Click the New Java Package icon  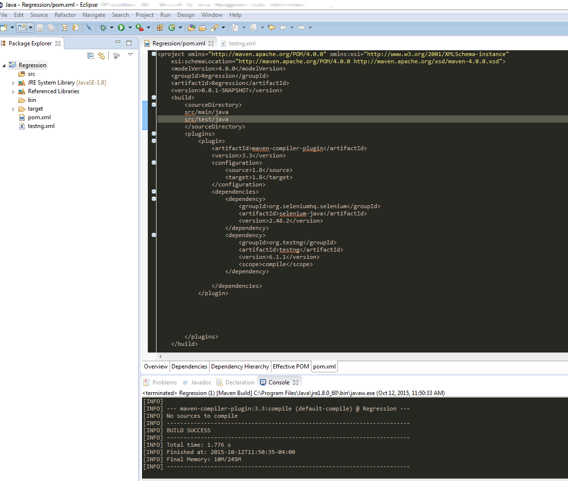160,28
